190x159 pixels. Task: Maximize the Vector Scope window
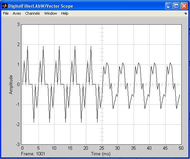176,6
